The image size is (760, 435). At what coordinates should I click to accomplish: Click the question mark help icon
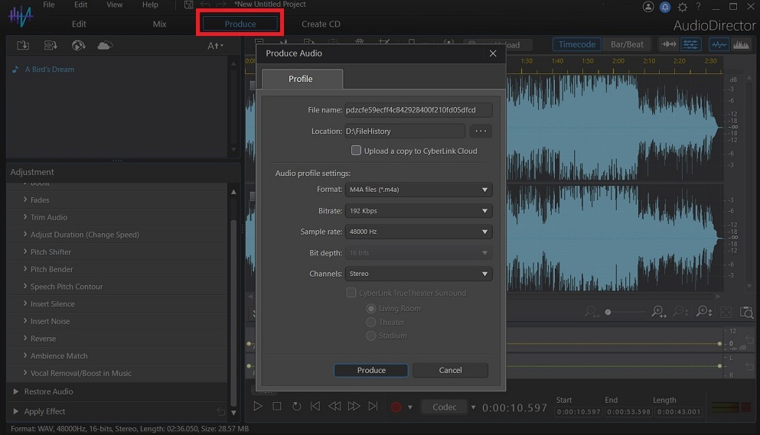699,6
